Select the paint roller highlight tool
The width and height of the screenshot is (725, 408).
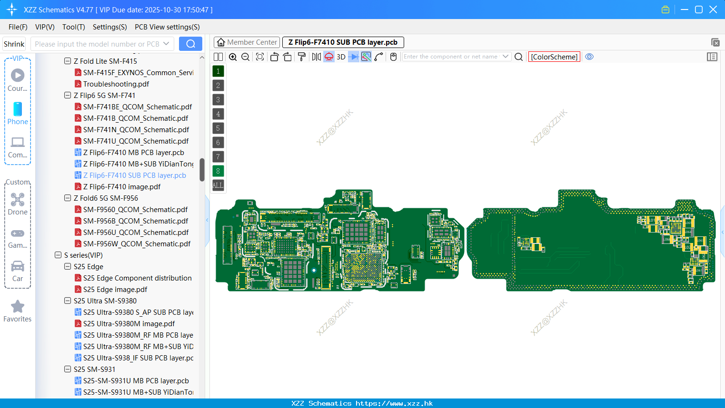(302, 57)
